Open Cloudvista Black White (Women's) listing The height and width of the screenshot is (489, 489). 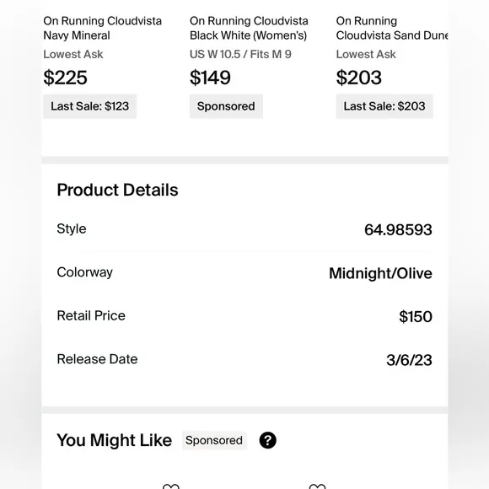click(x=249, y=28)
